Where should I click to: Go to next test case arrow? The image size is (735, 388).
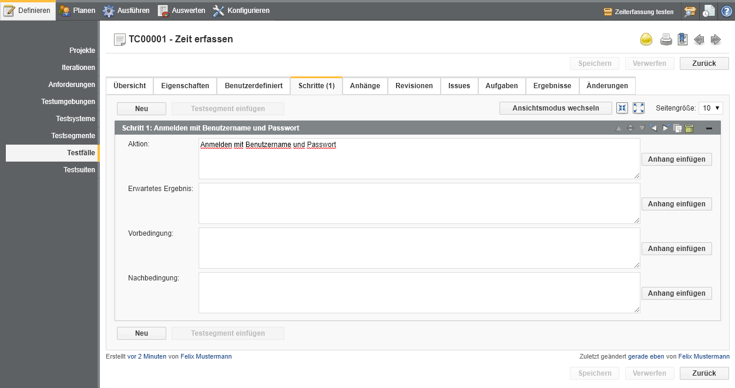[x=716, y=39]
